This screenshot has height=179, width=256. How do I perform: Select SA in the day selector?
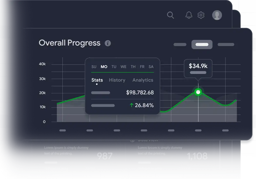tap(151, 67)
